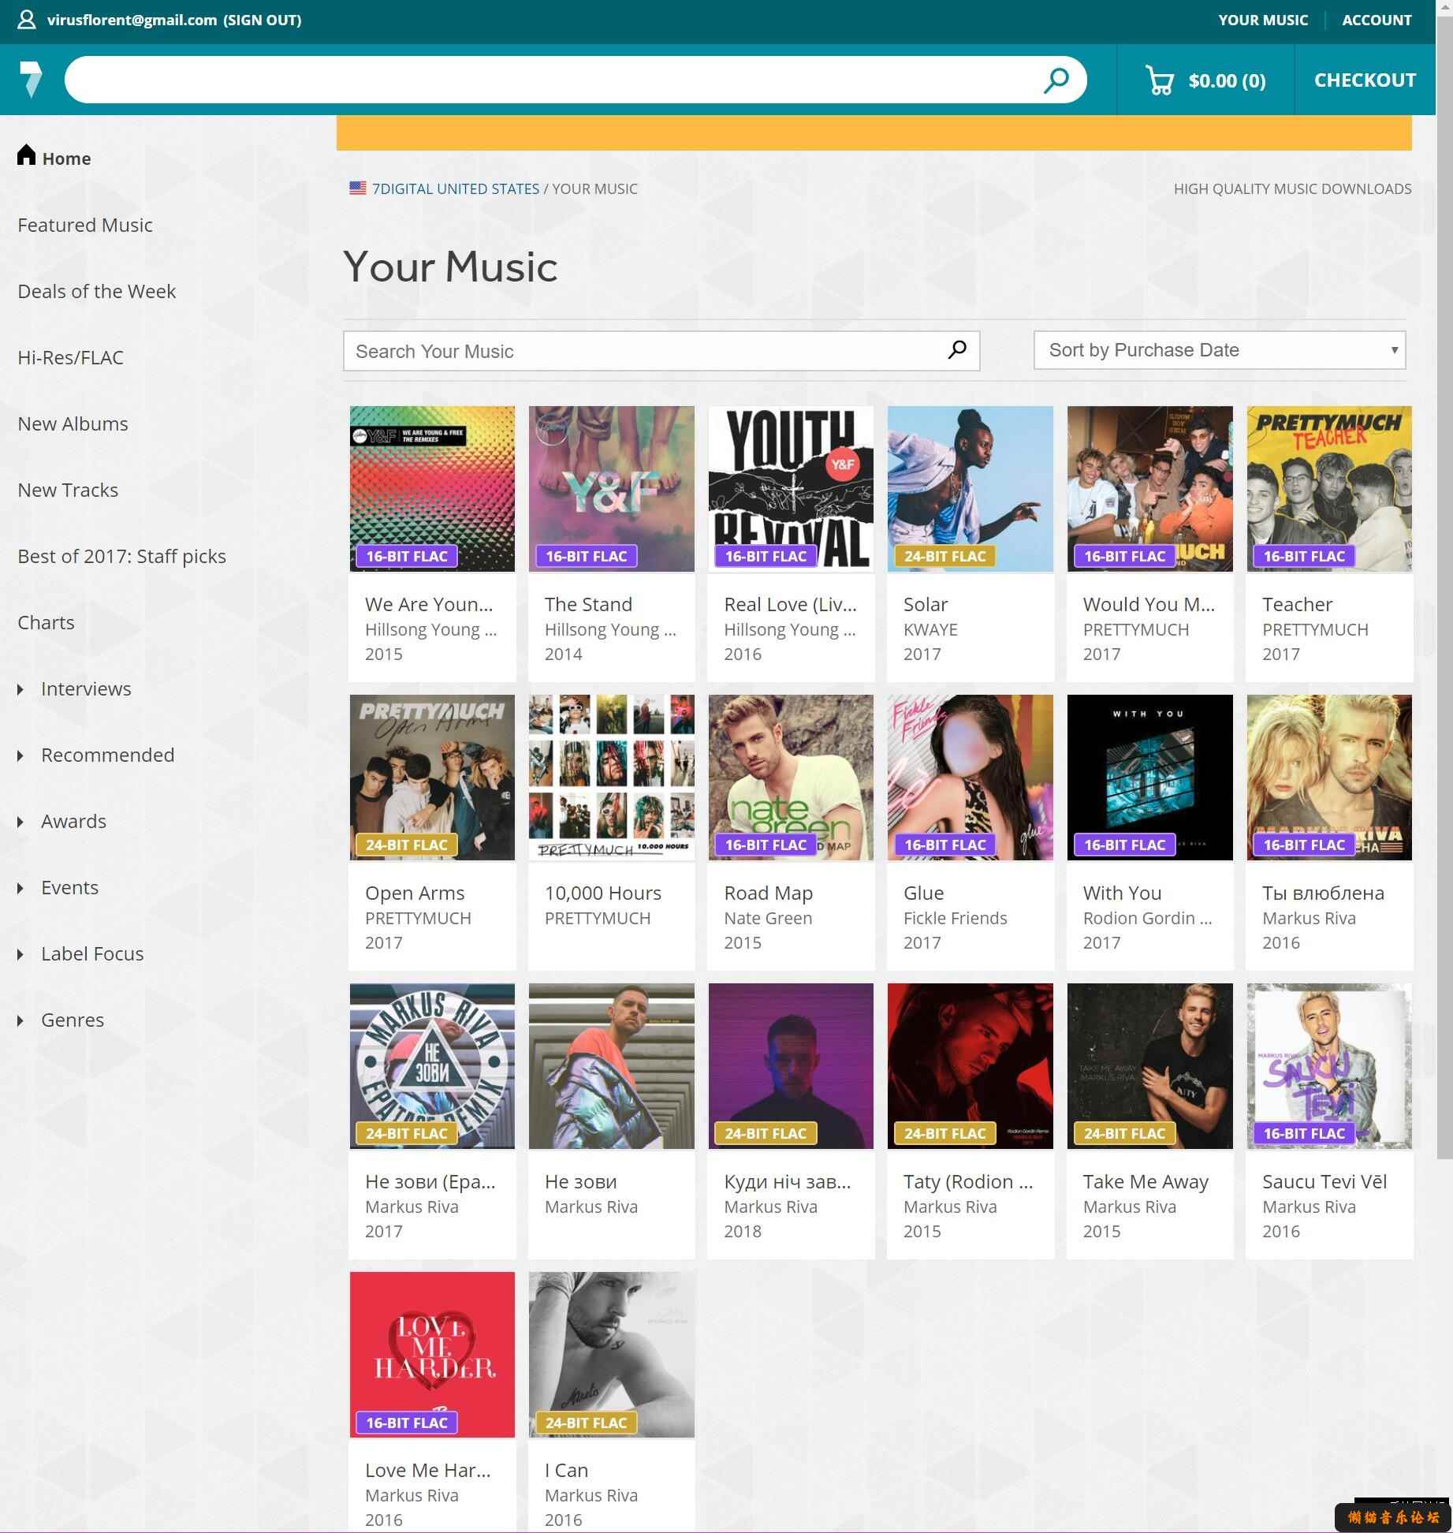Click the Fickle Friends artist name

tap(955, 918)
